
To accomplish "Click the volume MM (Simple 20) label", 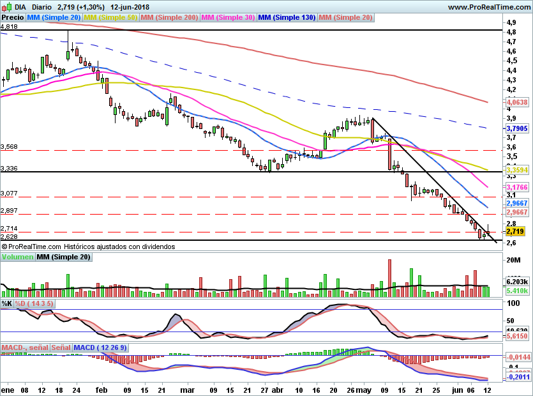I will (64, 257).
